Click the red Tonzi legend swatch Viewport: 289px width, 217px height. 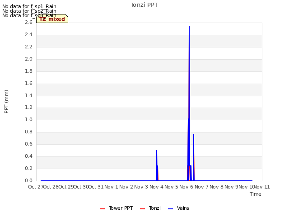[x=143, y=209]
